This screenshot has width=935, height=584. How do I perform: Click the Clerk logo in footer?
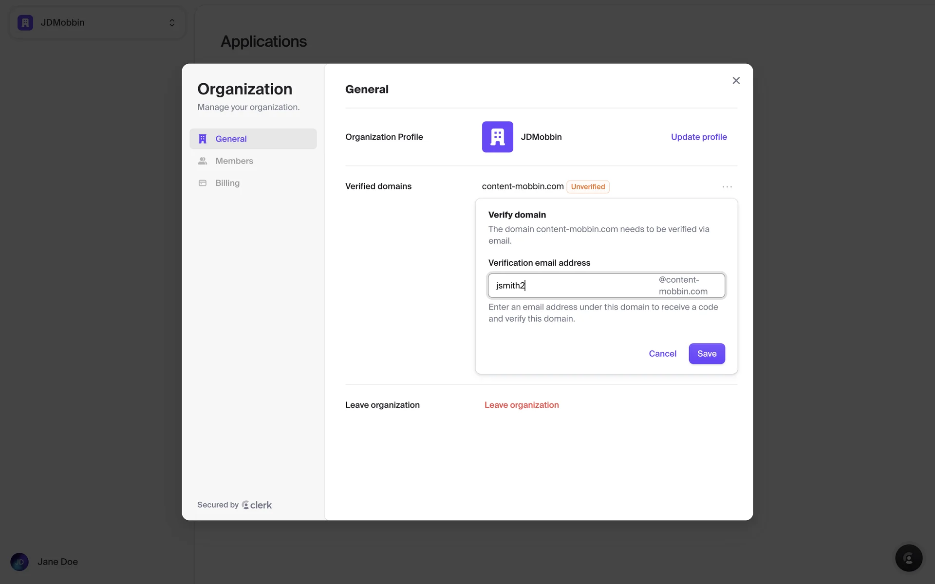(257, 505)
